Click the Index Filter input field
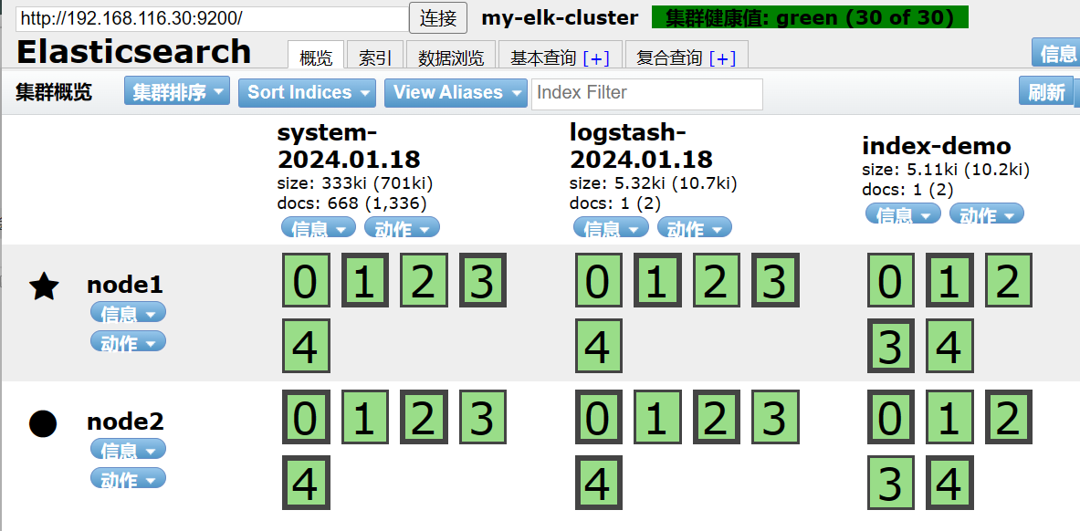Image resolution: width=1080 pixels, height=531 pixels. (x=646, y=94)
